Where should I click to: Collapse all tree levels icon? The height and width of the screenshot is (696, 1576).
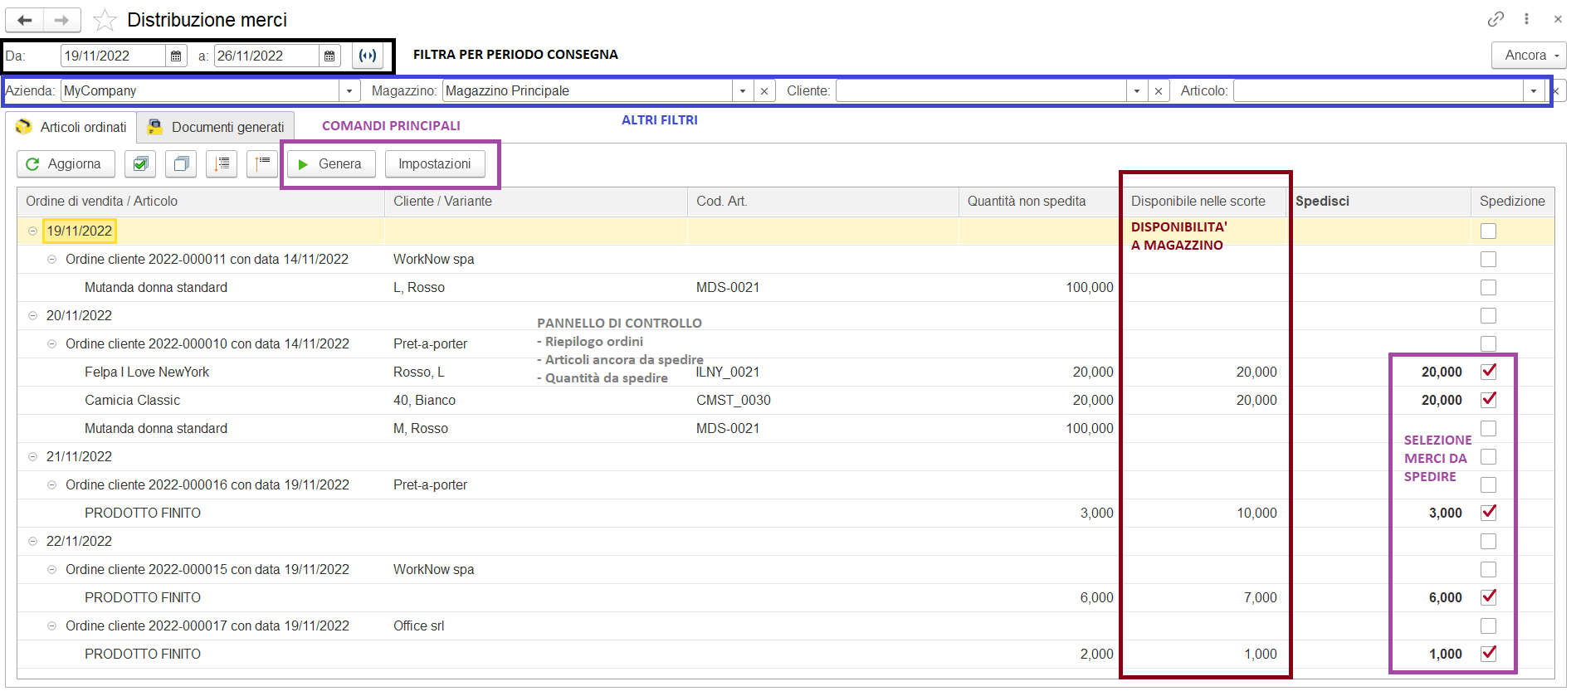coord(262,164)
